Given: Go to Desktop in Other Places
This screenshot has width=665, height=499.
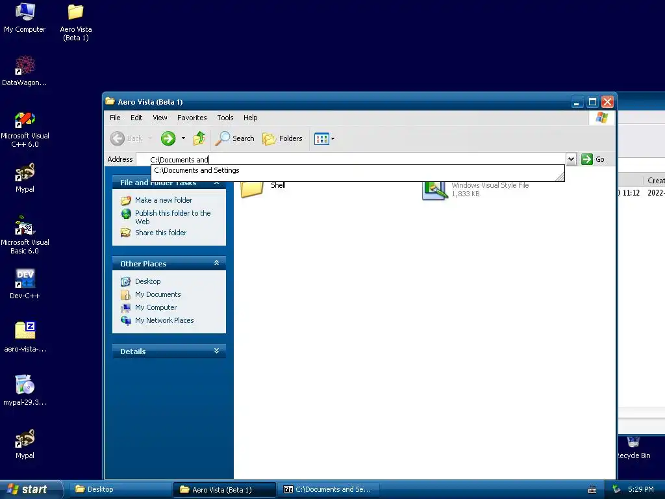Looking at the screenshot, I should [x=147, y=281].
